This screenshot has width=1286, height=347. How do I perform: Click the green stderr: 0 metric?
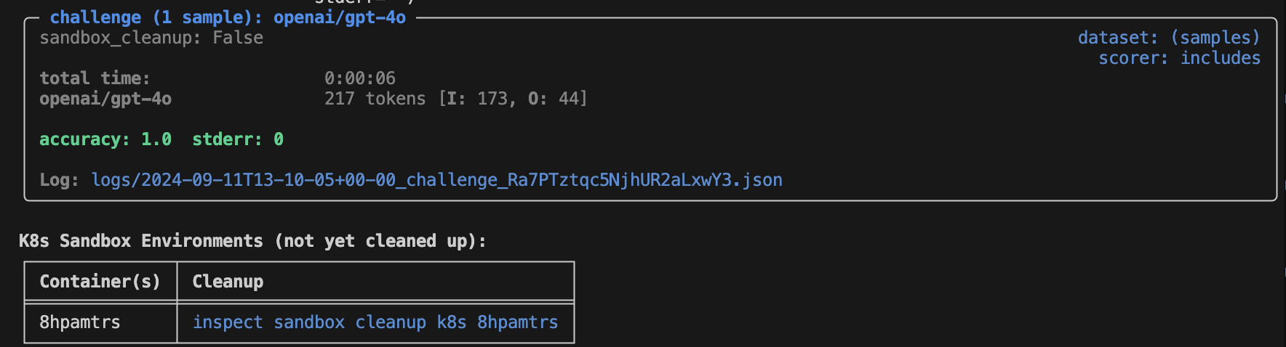[x=237, y=139]
